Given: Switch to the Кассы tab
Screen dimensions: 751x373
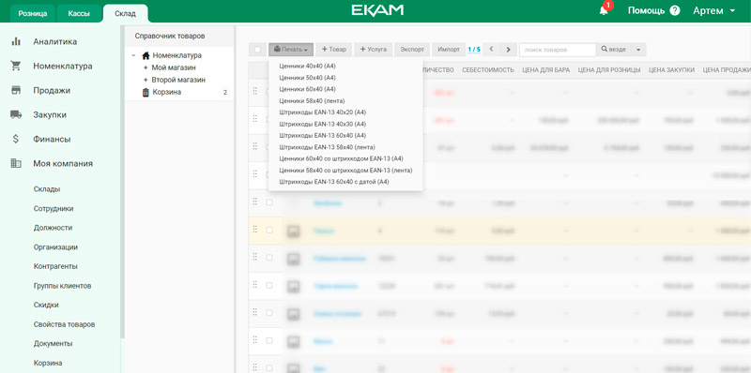Looking at the screenshot, I should [x=79, y=13].
